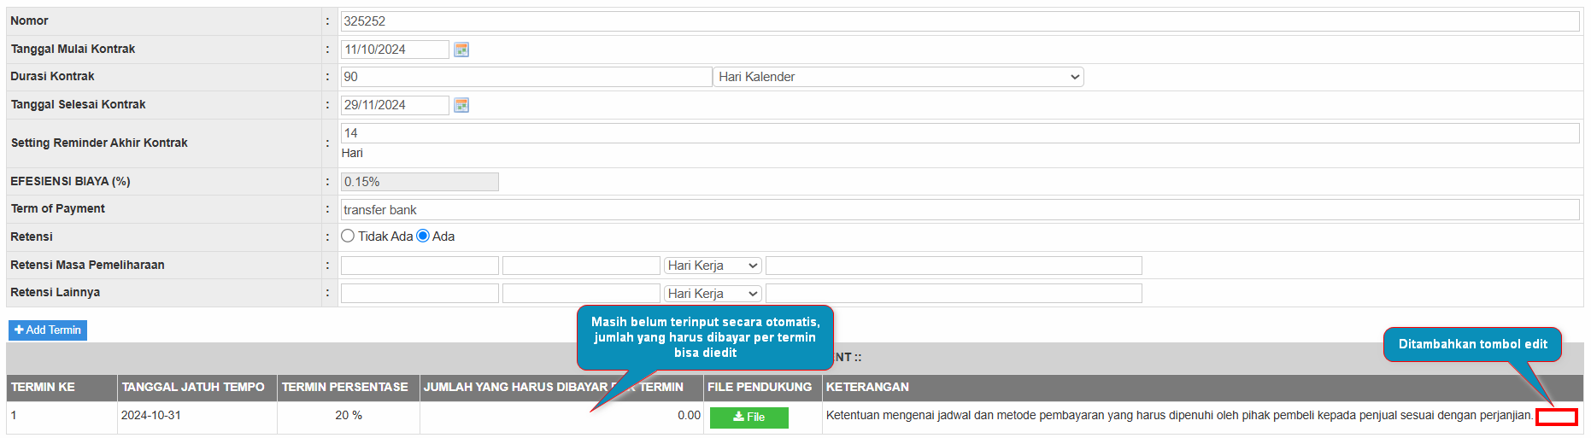Screen dimensions: 1591x438
Task: Click the TERMIN PERSENTASE column header
Action: coord(349,388)
